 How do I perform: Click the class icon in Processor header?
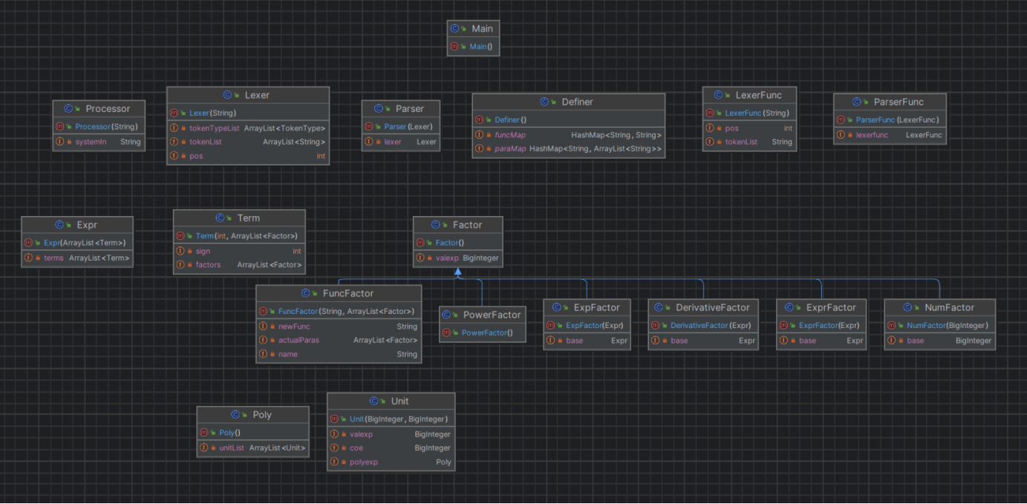[x=68, y=108]
